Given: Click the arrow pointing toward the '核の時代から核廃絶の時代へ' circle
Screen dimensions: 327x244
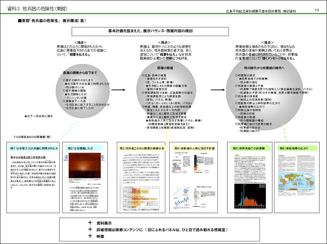Looking at the screenshot, I should [x=218, y=90].
